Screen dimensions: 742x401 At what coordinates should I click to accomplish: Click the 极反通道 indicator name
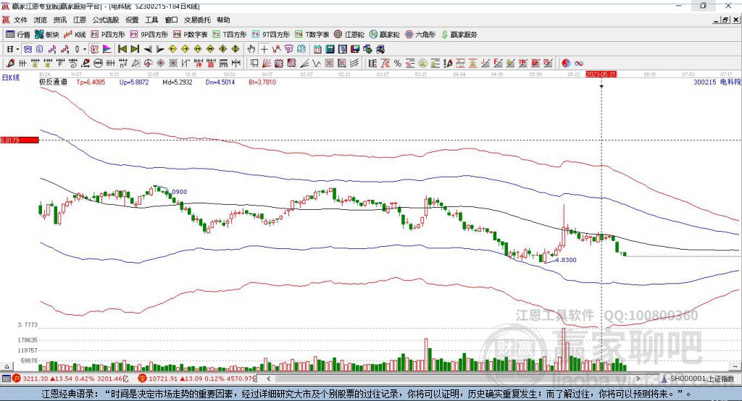[x=53, y=82]
